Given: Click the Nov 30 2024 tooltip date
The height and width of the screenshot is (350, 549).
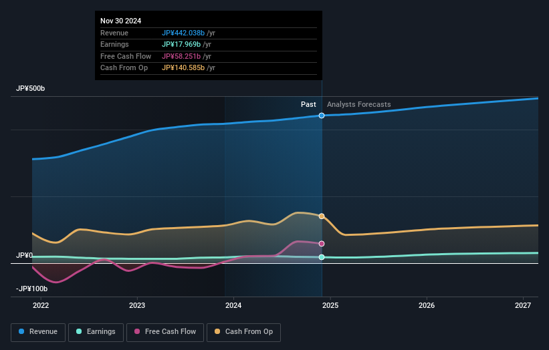Looking at the screenshot, I should click(121, 21).
